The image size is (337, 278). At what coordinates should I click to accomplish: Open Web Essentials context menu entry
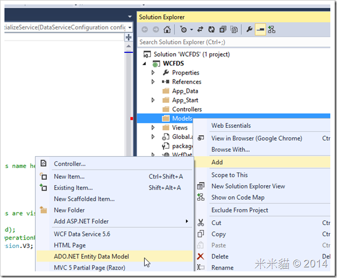[x=231, y=126]
